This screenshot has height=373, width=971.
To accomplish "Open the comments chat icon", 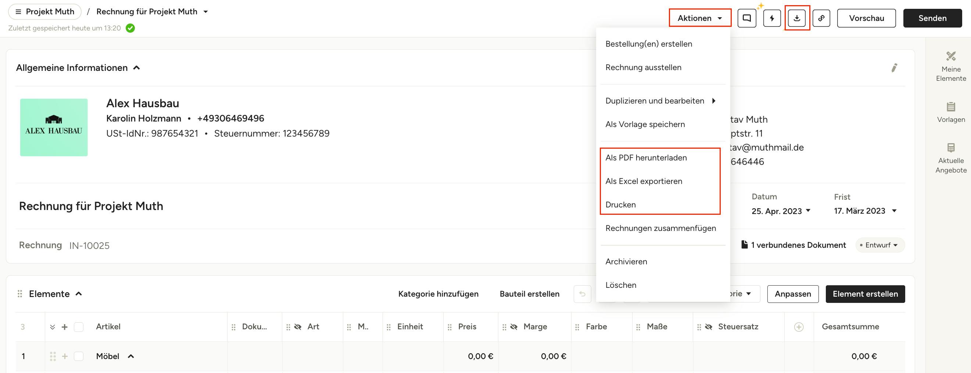I will [746, 18].
